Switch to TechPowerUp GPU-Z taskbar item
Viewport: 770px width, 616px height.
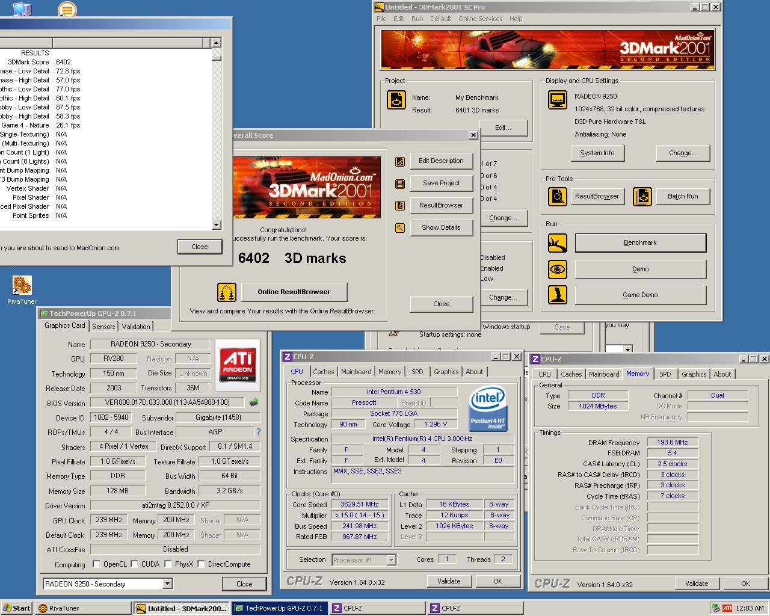point(280,608)
